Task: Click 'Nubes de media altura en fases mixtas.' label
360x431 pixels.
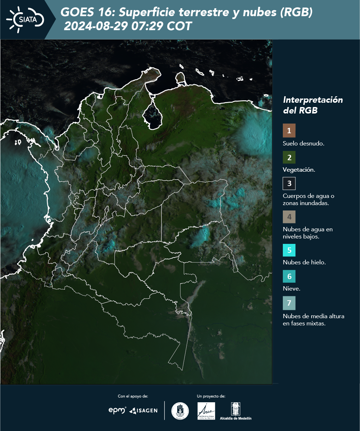Action: [313, 320]
